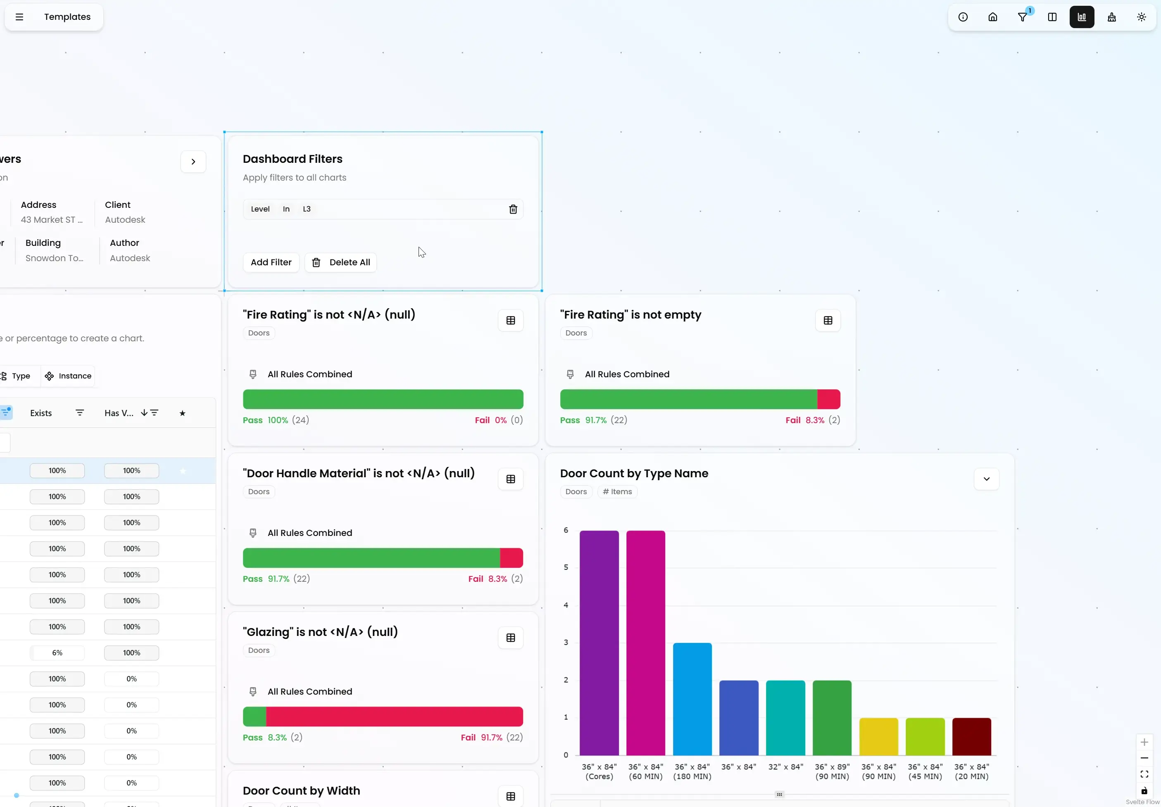Open the hamburger menu beside Templates
The image size is (1161, 807).
click(19, 17)
